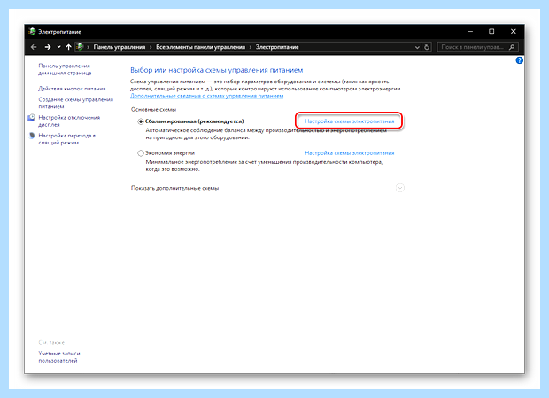Click the search magnifier icon
Viewport: 549px width, 398px height.
[x=512, y=47]
